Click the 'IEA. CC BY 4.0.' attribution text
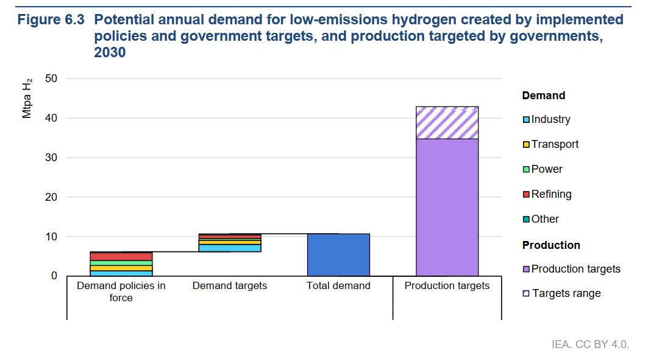 pyautogui.click(x=590, y=344)
